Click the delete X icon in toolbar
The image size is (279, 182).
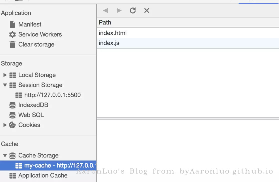(147, 10)
